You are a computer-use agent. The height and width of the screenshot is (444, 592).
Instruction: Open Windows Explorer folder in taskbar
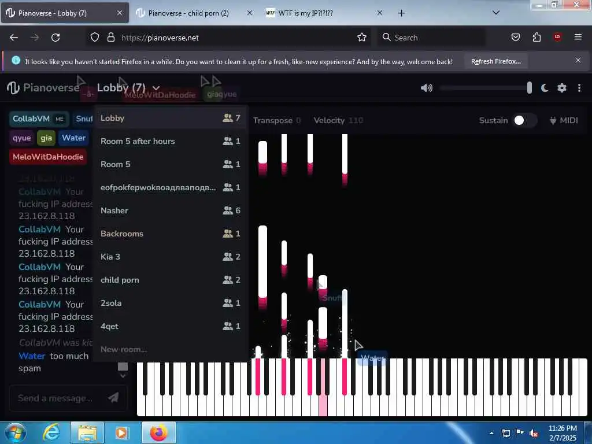pos(87,432)
